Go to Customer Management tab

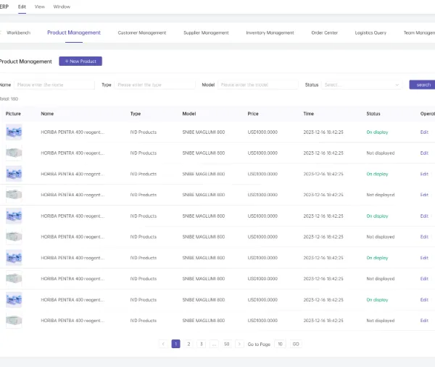click(x=142, y=33)
